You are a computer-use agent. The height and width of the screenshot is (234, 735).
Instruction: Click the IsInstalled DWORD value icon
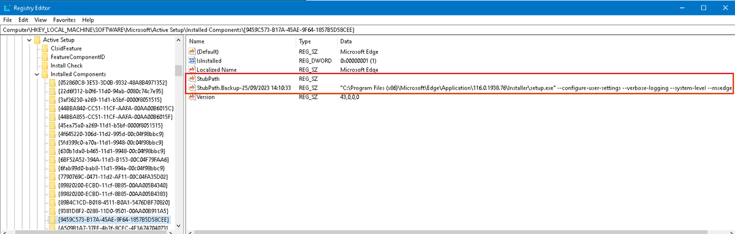tap(192, 61)
